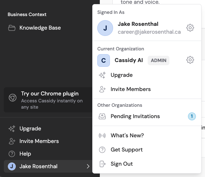205x177 pixels.
Task: Click 'Access Cassidy instantly on any site' text
Action: coord(52,104)
